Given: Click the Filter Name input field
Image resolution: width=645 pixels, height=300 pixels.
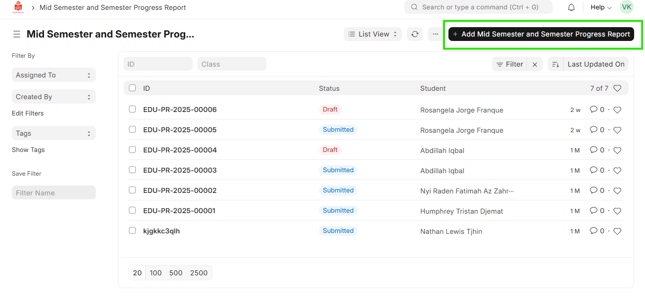Looking at the screenshot, I should pyautogui.click(x=53, y=192).
